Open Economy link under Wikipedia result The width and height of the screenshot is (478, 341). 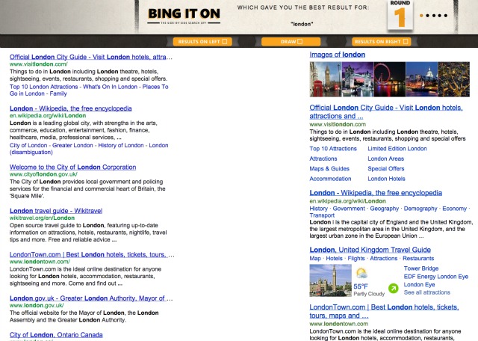point(455,209)
